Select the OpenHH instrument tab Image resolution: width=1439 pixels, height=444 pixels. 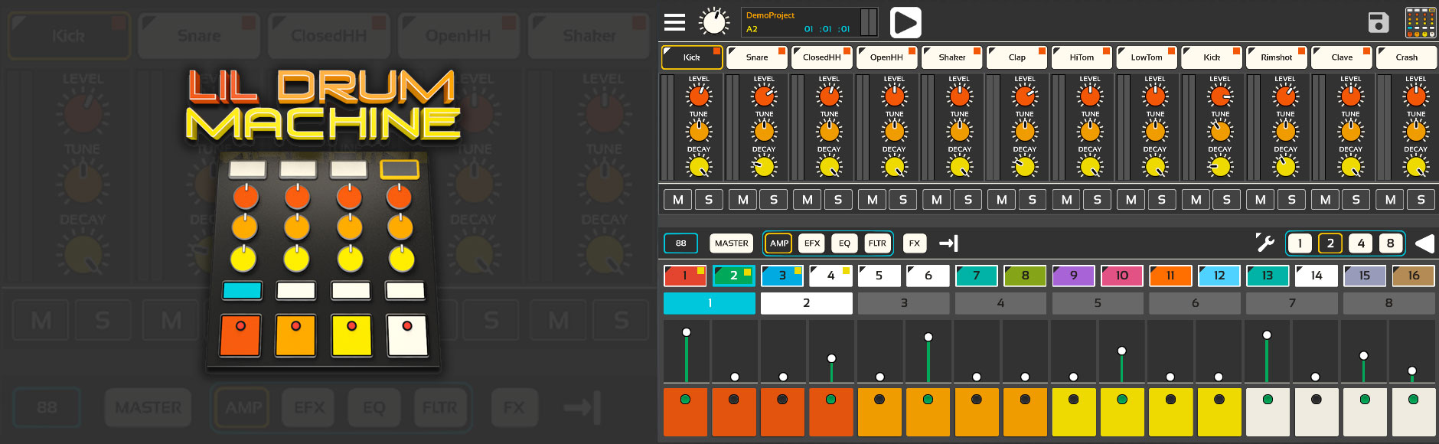point(886,57)
